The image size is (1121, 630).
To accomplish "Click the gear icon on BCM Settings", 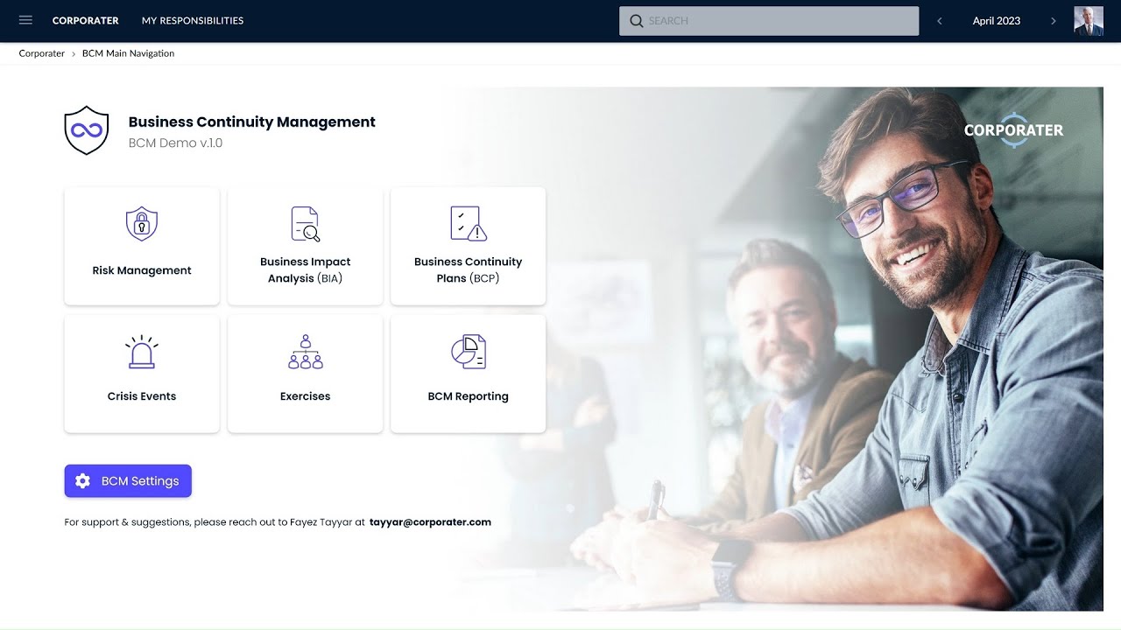I will tap(82, 480).
